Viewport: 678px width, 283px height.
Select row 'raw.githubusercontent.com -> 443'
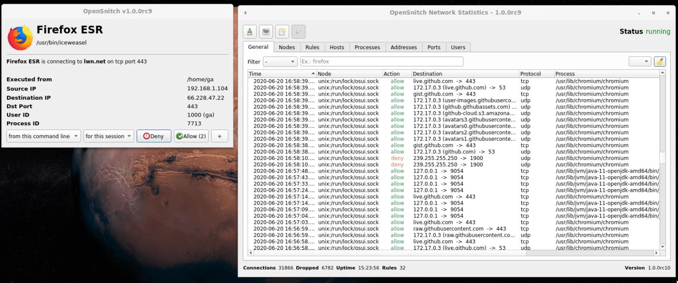point(454,229)
